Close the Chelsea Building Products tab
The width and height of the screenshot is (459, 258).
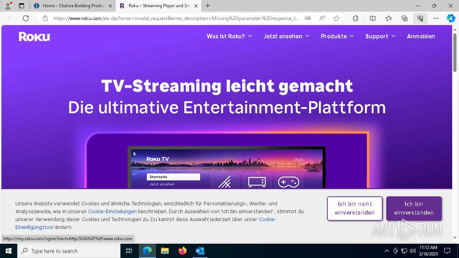110,6
